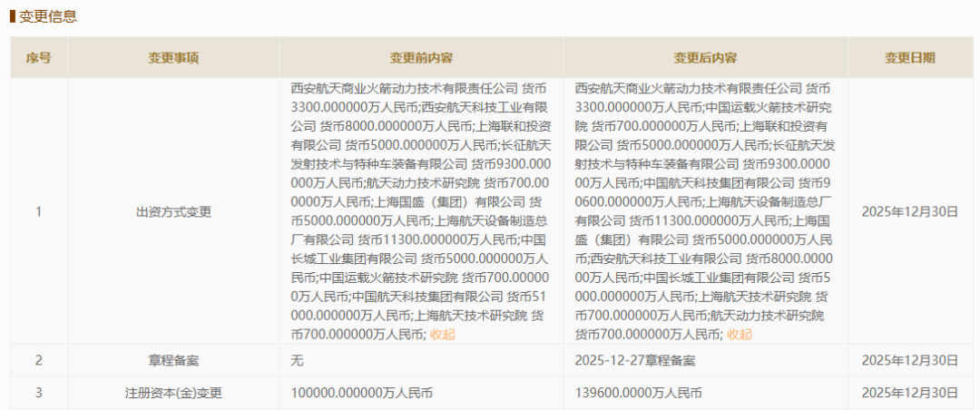Image resolution: width=980 pixels, height=410 pixels.
Task: Click sequence number 1 cell
Action: coord(39,212)
